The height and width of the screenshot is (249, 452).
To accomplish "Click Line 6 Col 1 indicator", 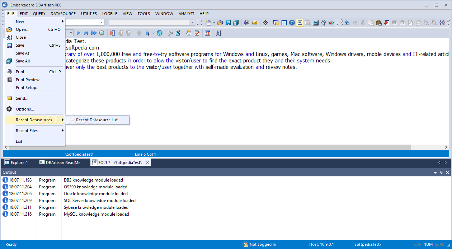I will tap(145, 154).
